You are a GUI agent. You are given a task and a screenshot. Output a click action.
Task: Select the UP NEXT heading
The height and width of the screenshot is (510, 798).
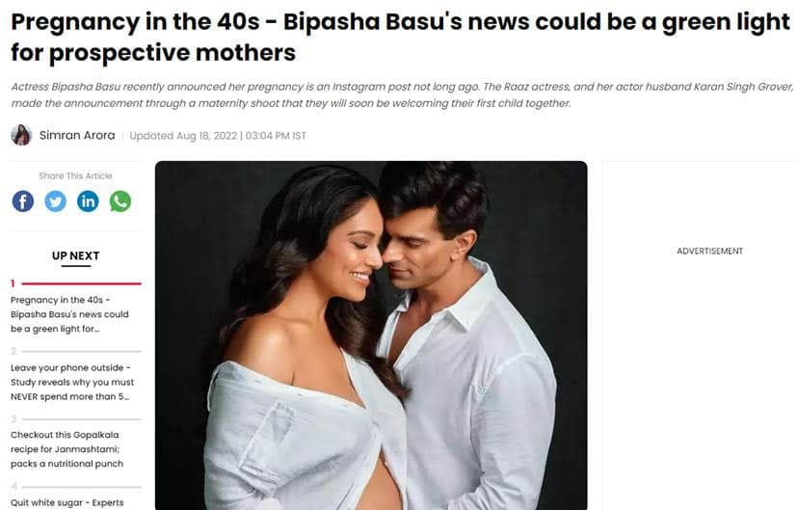click(75, 255)
